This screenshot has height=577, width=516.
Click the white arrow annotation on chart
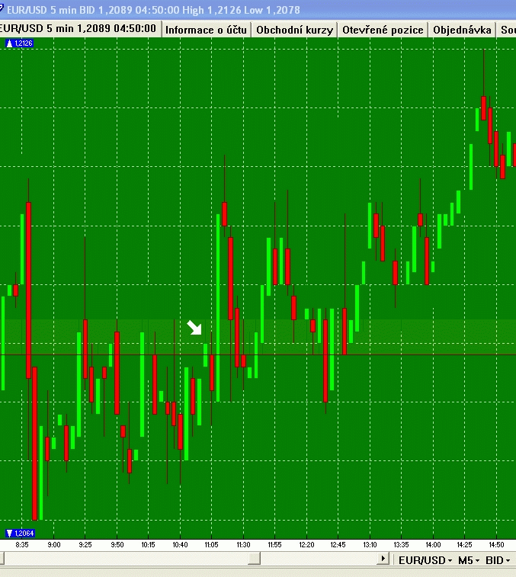coord(194,328)
